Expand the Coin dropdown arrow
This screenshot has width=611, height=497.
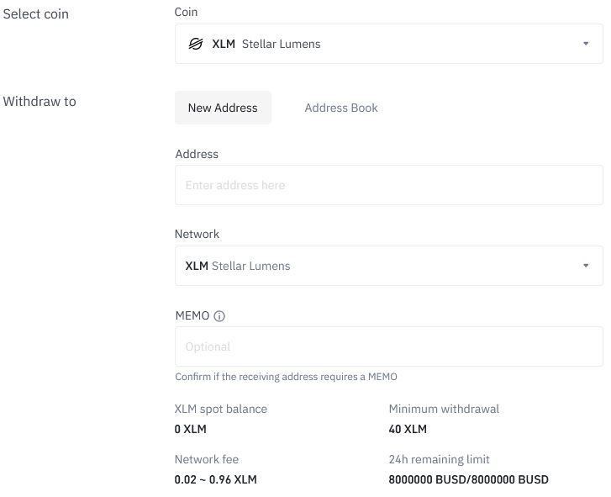point(586,44)
